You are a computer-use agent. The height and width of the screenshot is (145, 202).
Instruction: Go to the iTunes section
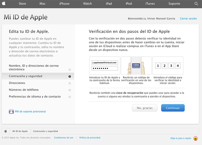tap(150, 4)
